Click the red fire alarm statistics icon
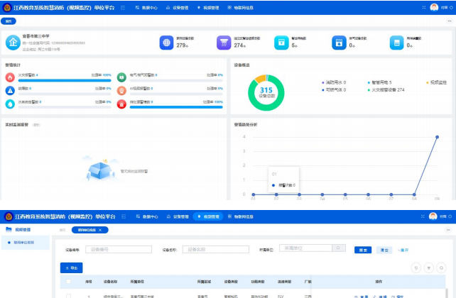 (10, 77)
